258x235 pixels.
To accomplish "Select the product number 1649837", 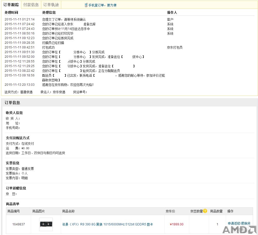I will click(x=19, y=224).
